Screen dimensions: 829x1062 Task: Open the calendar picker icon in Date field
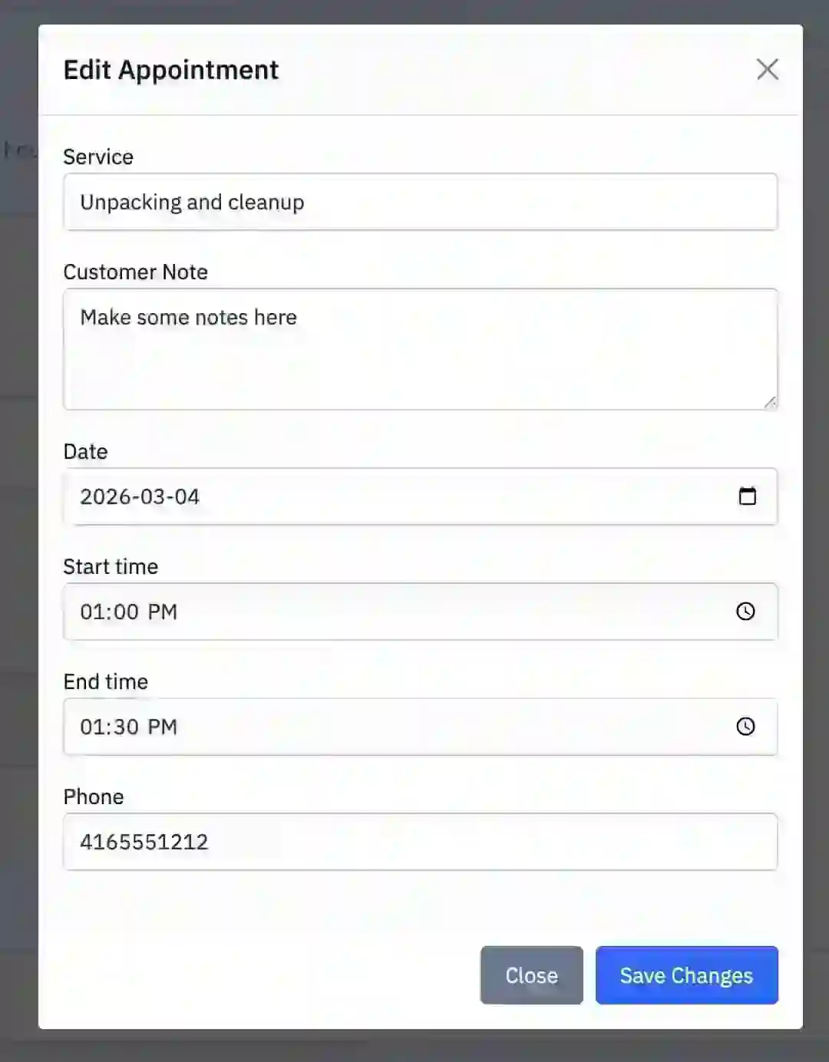[747, 496]
